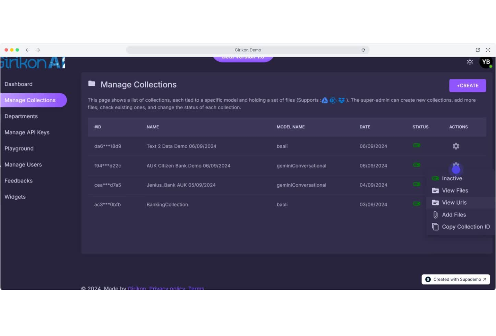Click the copy icon beside Copy Collection ID

coord(435,227)
